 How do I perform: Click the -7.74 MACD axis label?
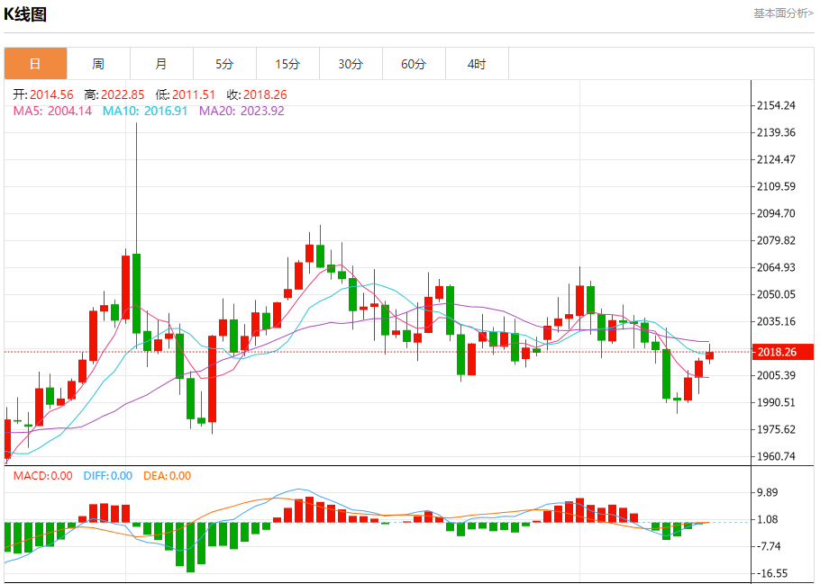[769, 547]
